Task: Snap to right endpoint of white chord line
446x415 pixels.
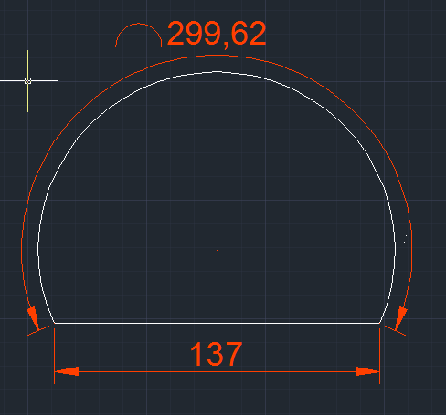Action: click(x=379, y=323)
